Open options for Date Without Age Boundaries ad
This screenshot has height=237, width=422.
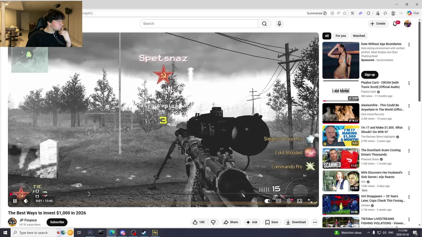[409, 45]
